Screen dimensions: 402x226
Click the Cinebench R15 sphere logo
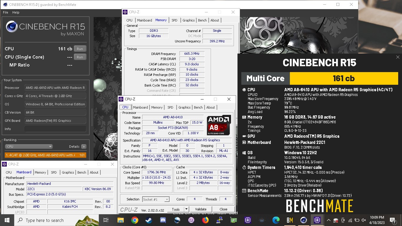click(x=11, y=27)
